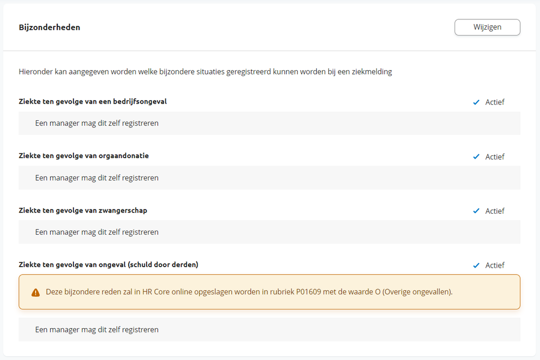This screenshot has height=360, width=540.
Task: Click the checkmark icon for bedrijfsongeval
Action: (x=476, y=102)
